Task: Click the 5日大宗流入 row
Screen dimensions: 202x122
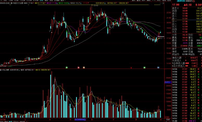Action: [x=187, y=66]
